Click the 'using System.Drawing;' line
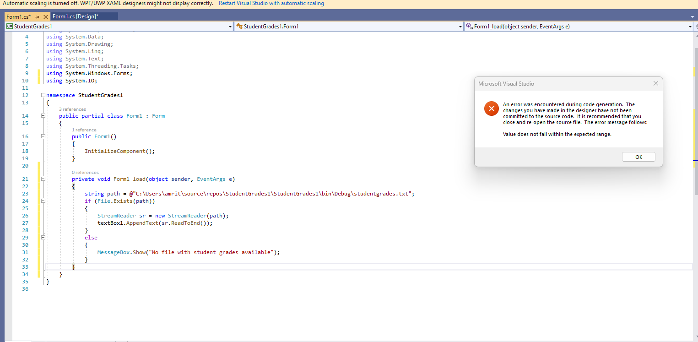 (80, 44)
